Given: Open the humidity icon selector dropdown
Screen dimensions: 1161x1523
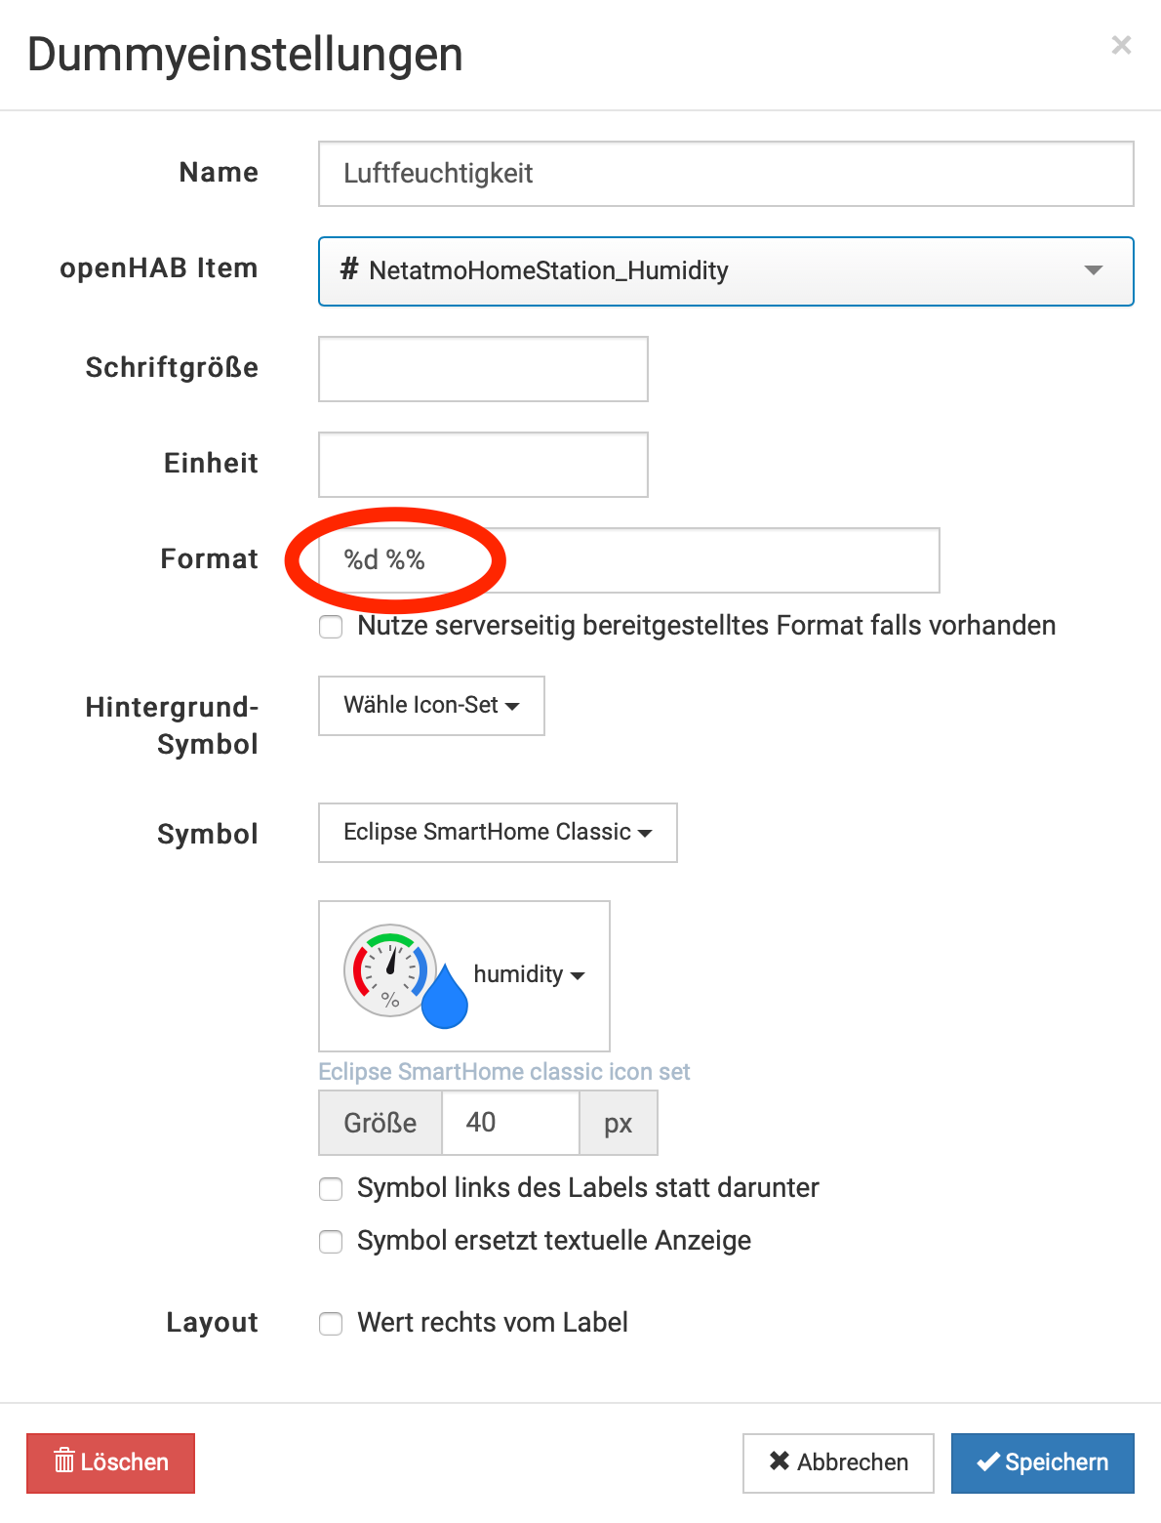Looking at the screenshot, I should [529, 975].
